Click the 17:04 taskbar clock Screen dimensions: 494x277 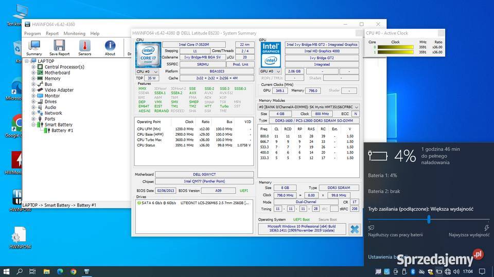pyautogui.click(x=468, y=271)
